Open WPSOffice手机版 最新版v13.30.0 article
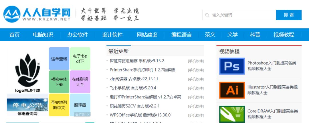Viewport: 309px width, 123px height. (x=140, y=115)
